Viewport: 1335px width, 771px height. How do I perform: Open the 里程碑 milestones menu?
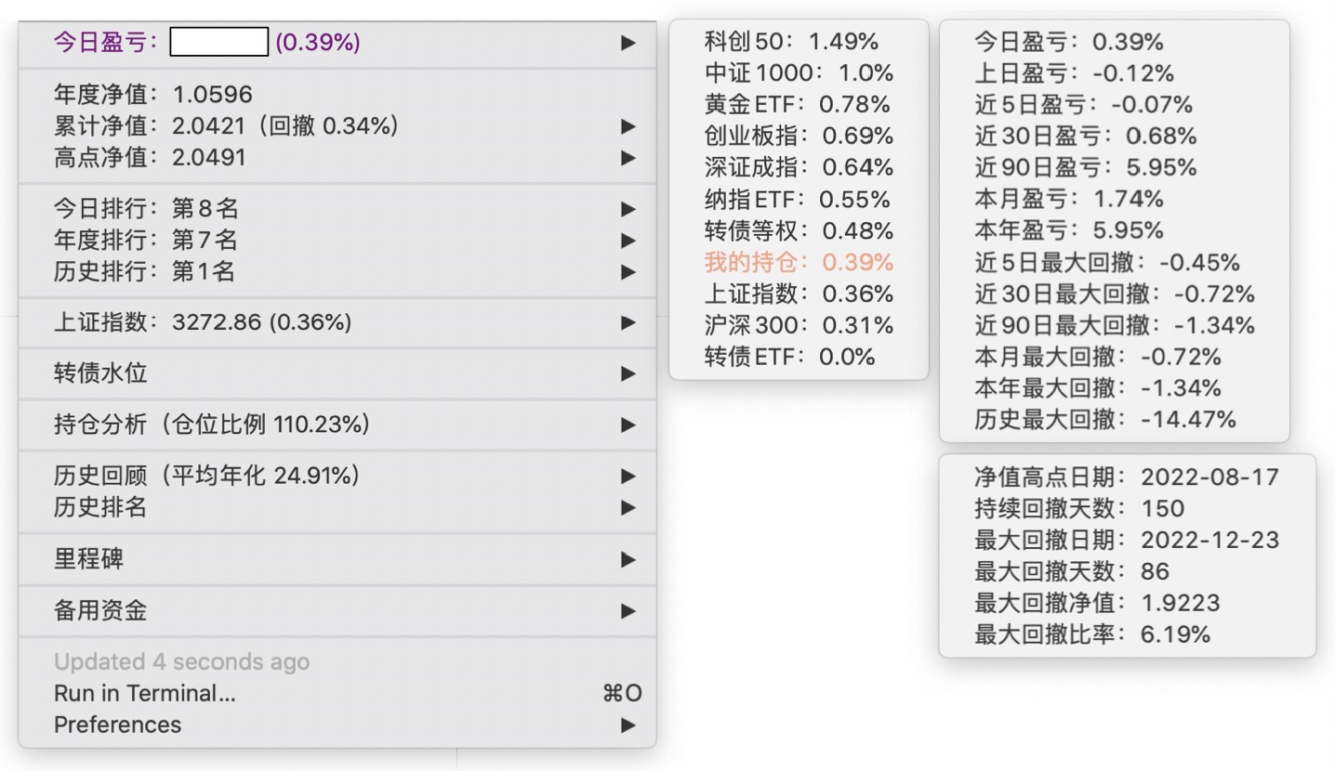pos(89,559)
